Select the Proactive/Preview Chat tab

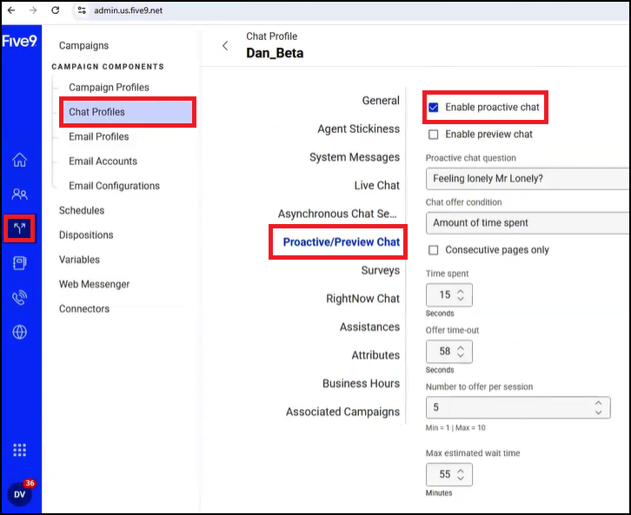pyautogui.click(x=342, y=242)
